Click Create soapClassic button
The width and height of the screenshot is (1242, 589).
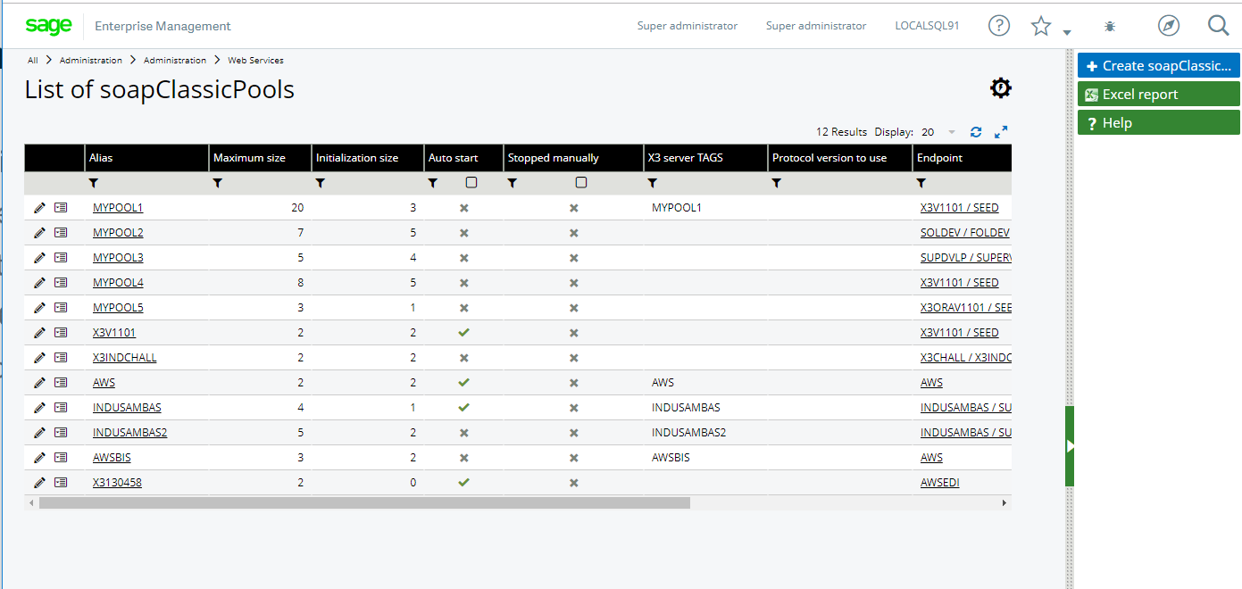point(1159,65)
